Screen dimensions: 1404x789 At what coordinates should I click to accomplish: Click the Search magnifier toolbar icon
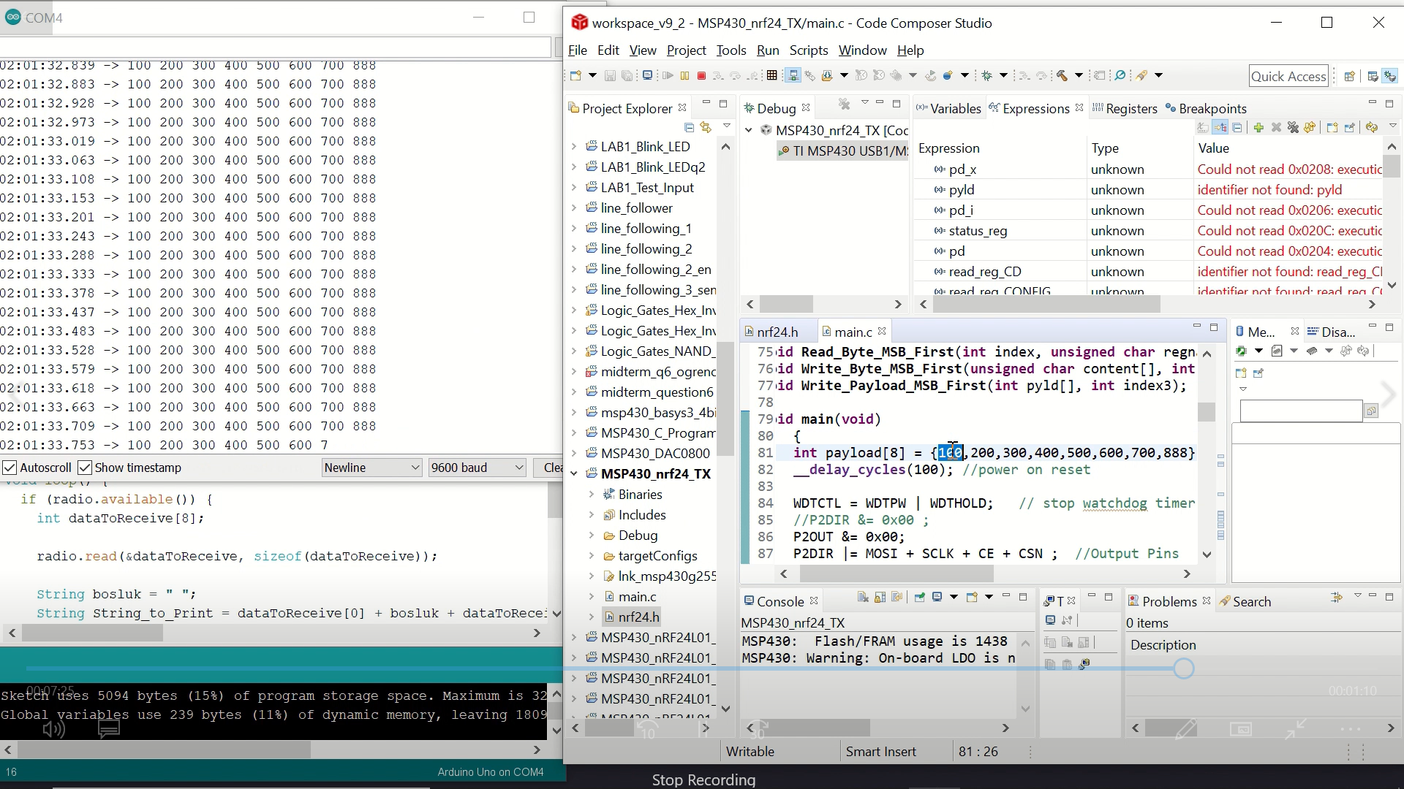pyautogui.click(x=1120, y=75)
